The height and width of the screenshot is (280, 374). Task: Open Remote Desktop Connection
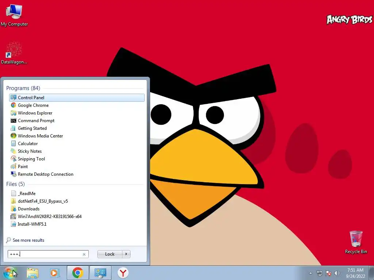pos(77,174)
